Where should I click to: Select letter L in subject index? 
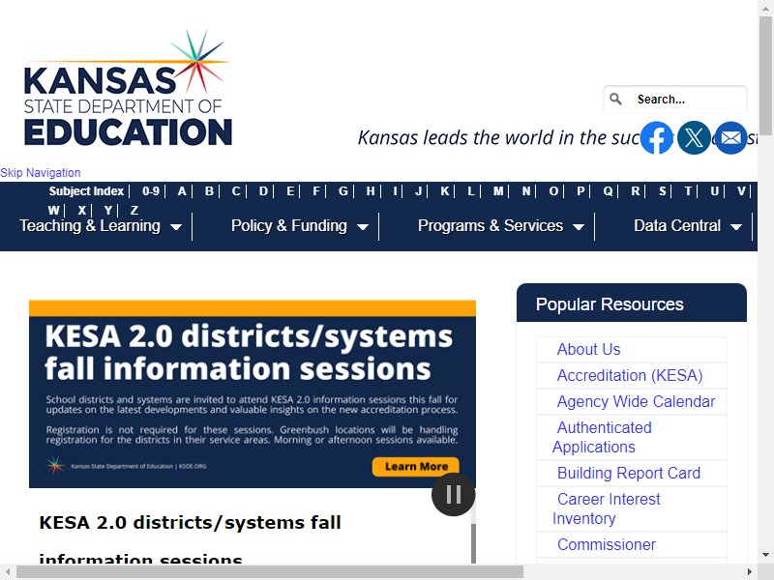click(x=471, y=190)
